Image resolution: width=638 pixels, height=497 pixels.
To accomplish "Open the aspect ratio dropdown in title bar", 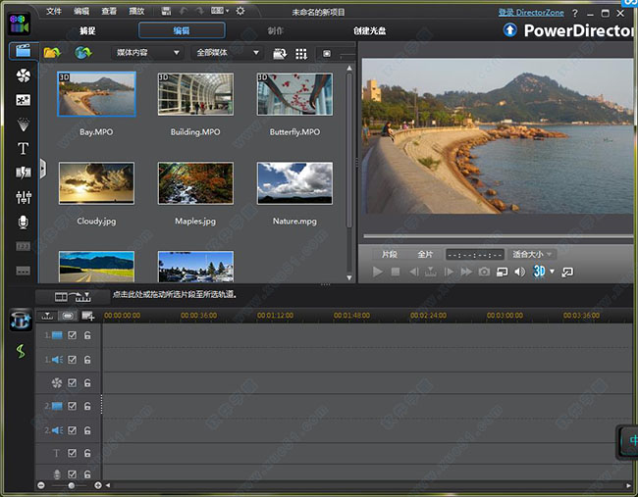I will pos(220,11).
